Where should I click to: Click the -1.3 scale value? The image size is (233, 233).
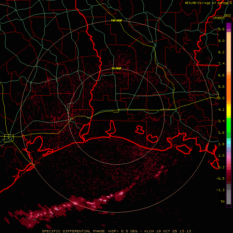tap(220, 190)
